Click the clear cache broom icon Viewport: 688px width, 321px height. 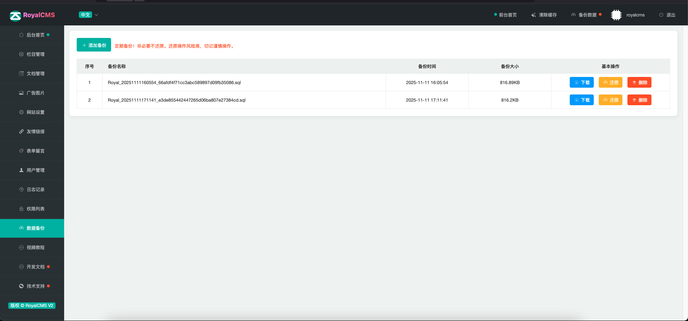point(534,15)
